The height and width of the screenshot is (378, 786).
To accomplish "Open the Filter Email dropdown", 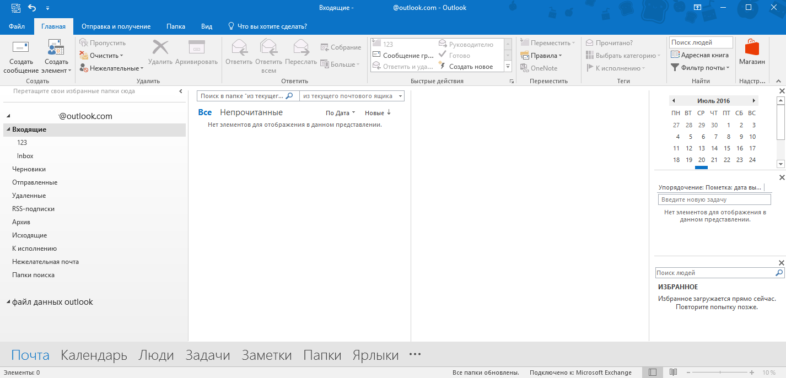I will (700, 68).
